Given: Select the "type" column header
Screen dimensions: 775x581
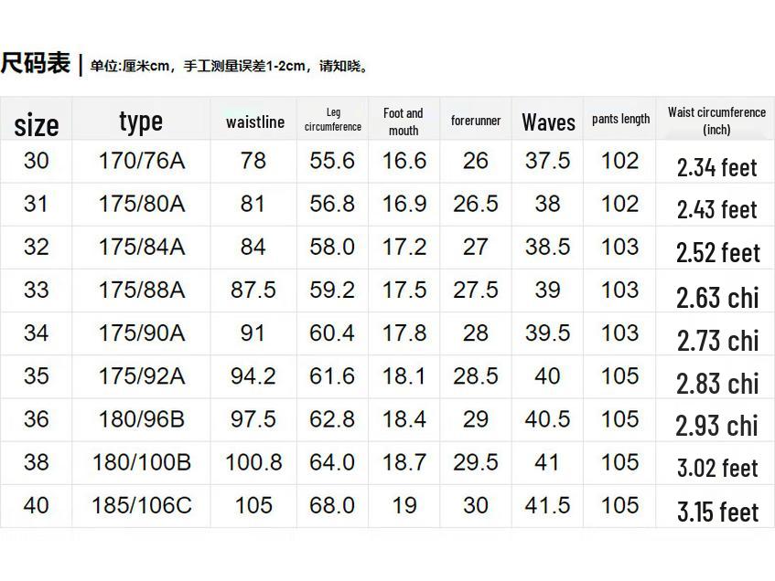Looking at the screenshot, I should click(x=141, y=121).
